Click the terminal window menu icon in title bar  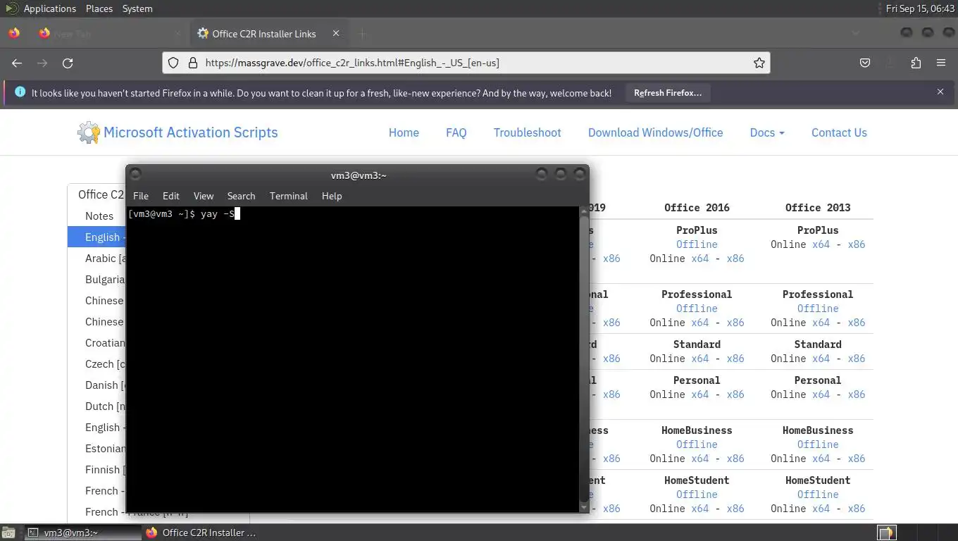pos(136,174)
